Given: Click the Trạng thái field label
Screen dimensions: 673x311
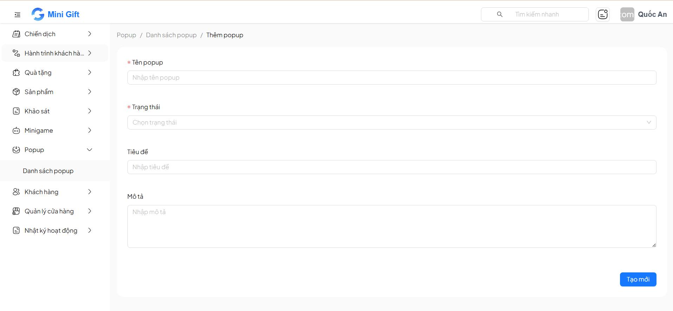Looking at the screenshot, I should (146, 107).
